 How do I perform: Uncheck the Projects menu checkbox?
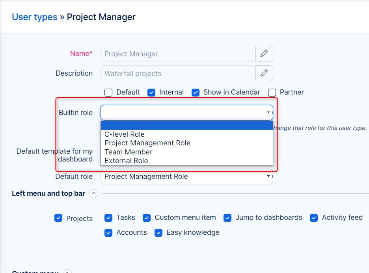pos(58,218)
